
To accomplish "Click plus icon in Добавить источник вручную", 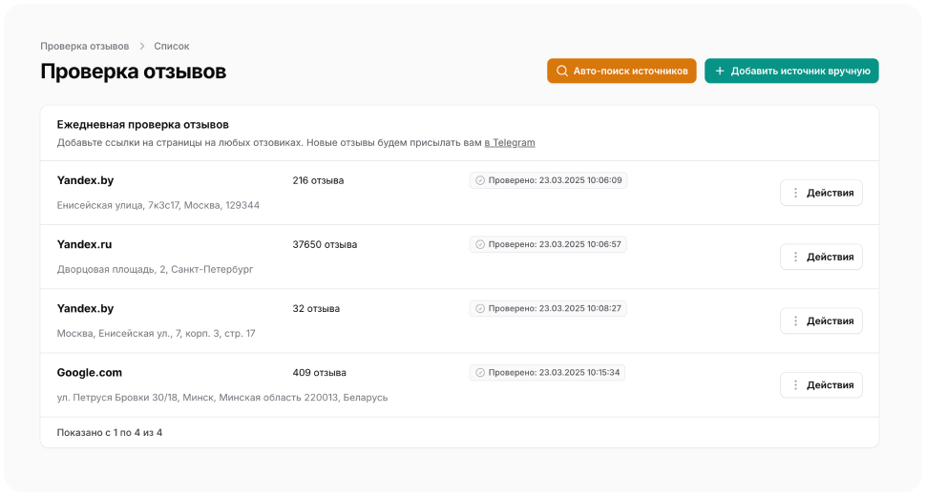I will point(720,72).
